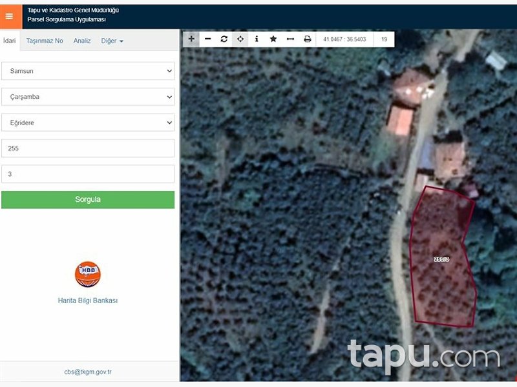Focus the block number field 255
The image size is (517, 387).
(88, 148)
